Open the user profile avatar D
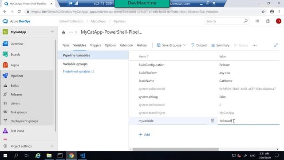Image resolution: width=284 pixels, height=160 pixels. tap(279, 21)
